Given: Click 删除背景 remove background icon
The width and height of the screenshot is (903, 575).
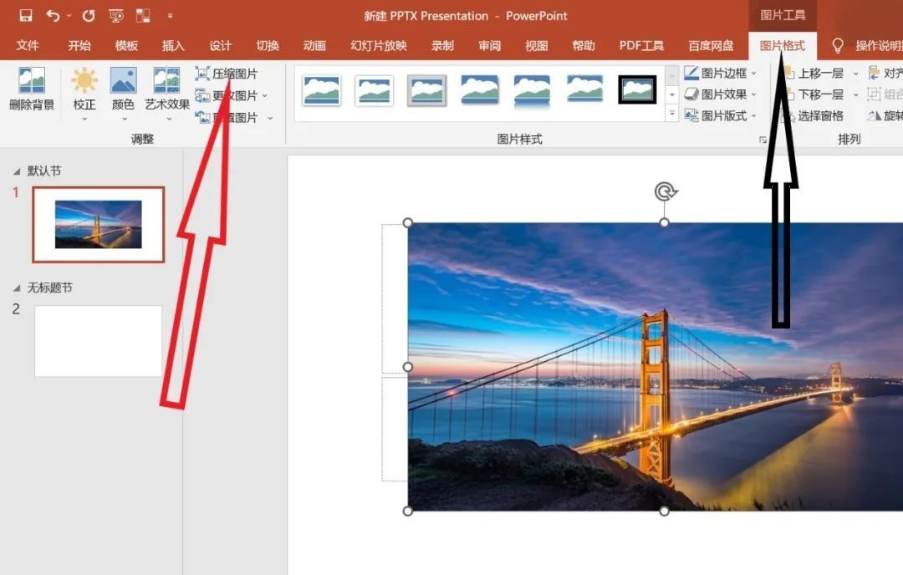Looking at the screenshot, I should 32,88.
